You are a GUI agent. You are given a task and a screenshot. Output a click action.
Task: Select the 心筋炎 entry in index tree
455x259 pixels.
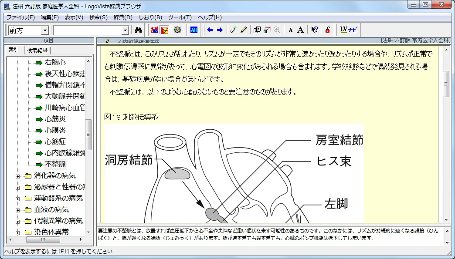coord(55,119)
